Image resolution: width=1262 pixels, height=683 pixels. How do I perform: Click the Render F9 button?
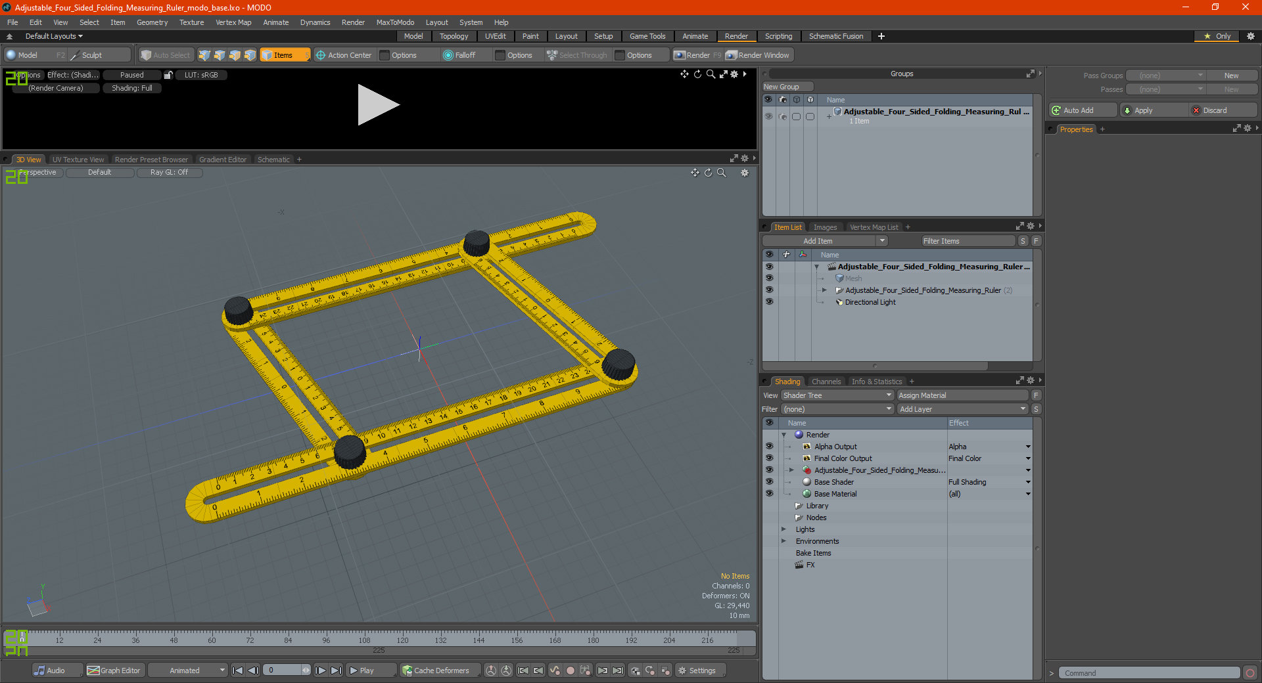click(x=697, y=55)
